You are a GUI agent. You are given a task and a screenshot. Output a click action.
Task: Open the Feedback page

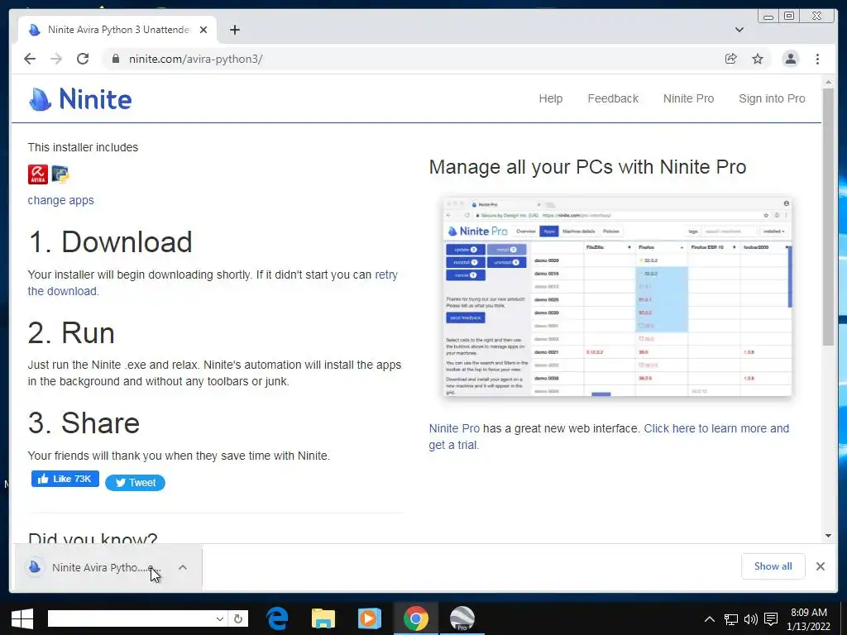[x=613, y=99]
